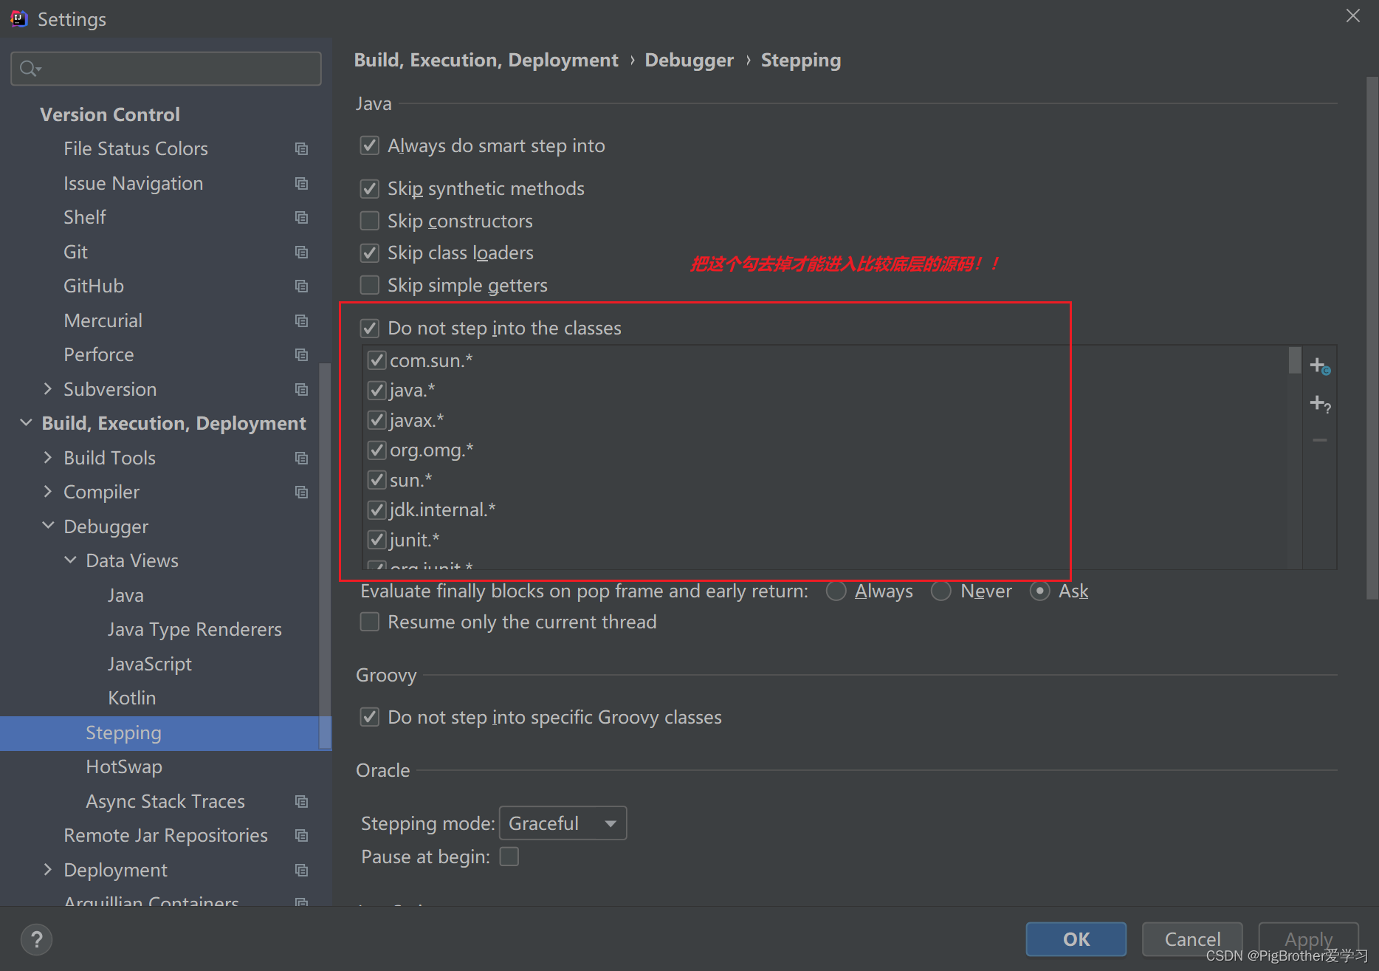Expand the Build Tools section
The image size is (1379, 971).
(x=48, y=457)
